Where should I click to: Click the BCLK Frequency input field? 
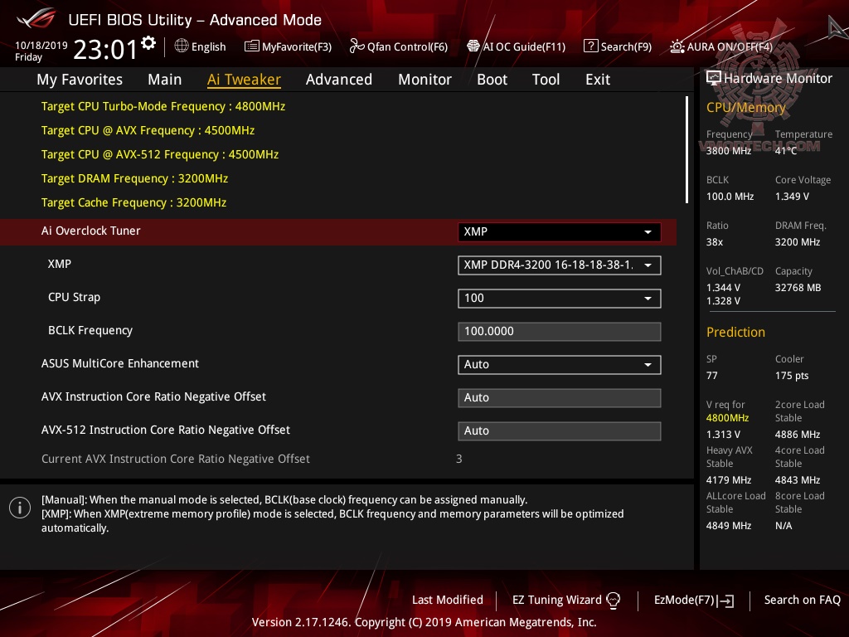tap(559, 331)
